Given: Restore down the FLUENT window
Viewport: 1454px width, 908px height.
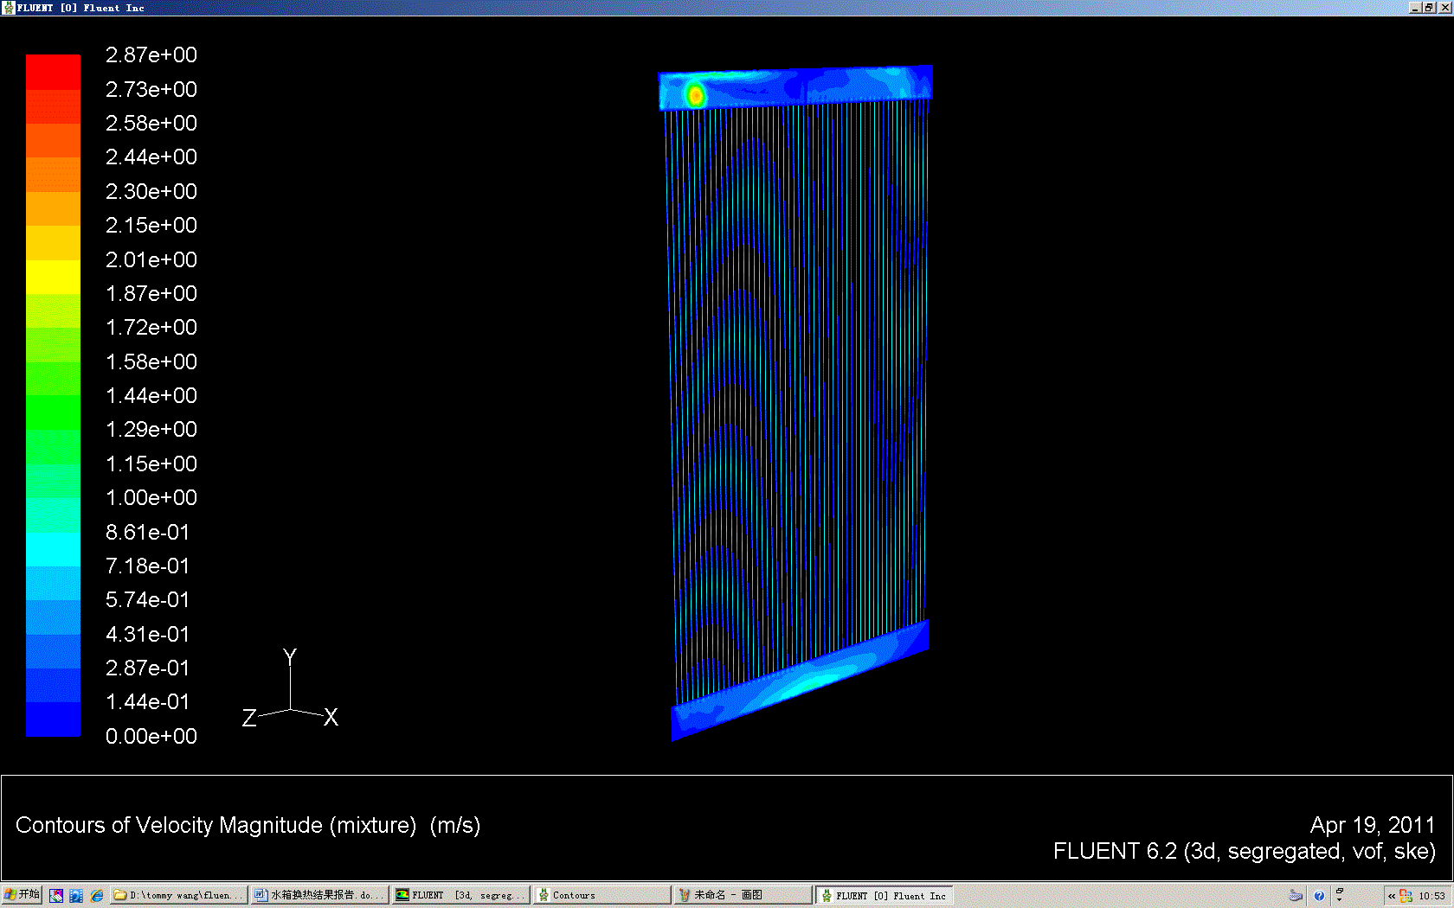Looking at the screenshot, I should (1429, 8).
